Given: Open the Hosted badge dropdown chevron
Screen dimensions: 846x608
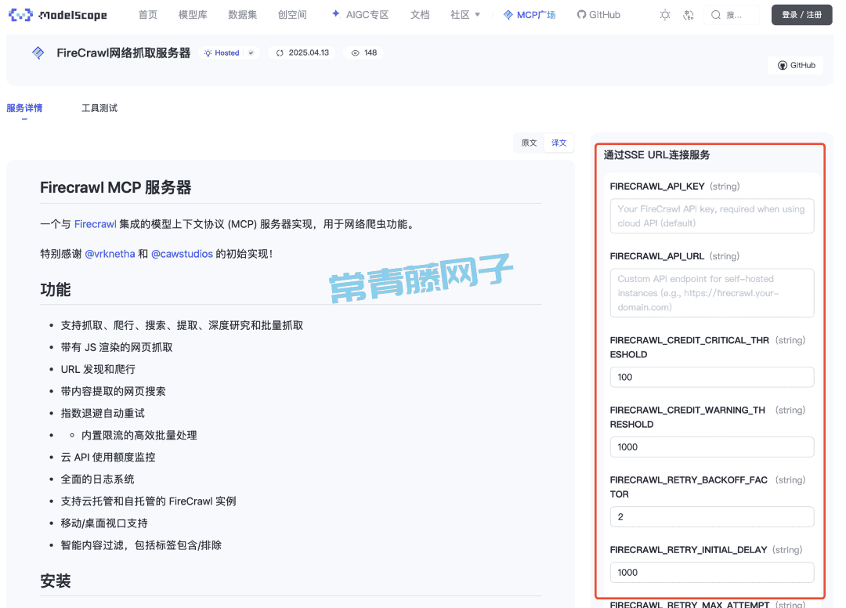Looking at the screenshot, I should tap(251, 52).
